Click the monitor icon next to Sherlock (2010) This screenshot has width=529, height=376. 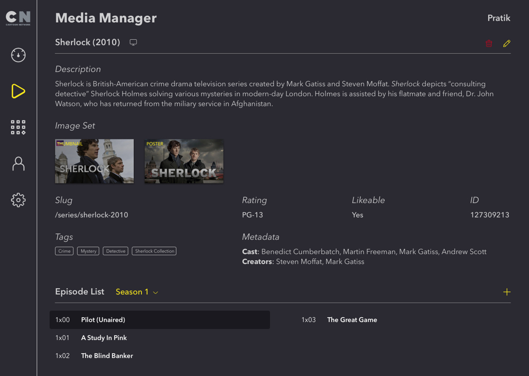133,42
